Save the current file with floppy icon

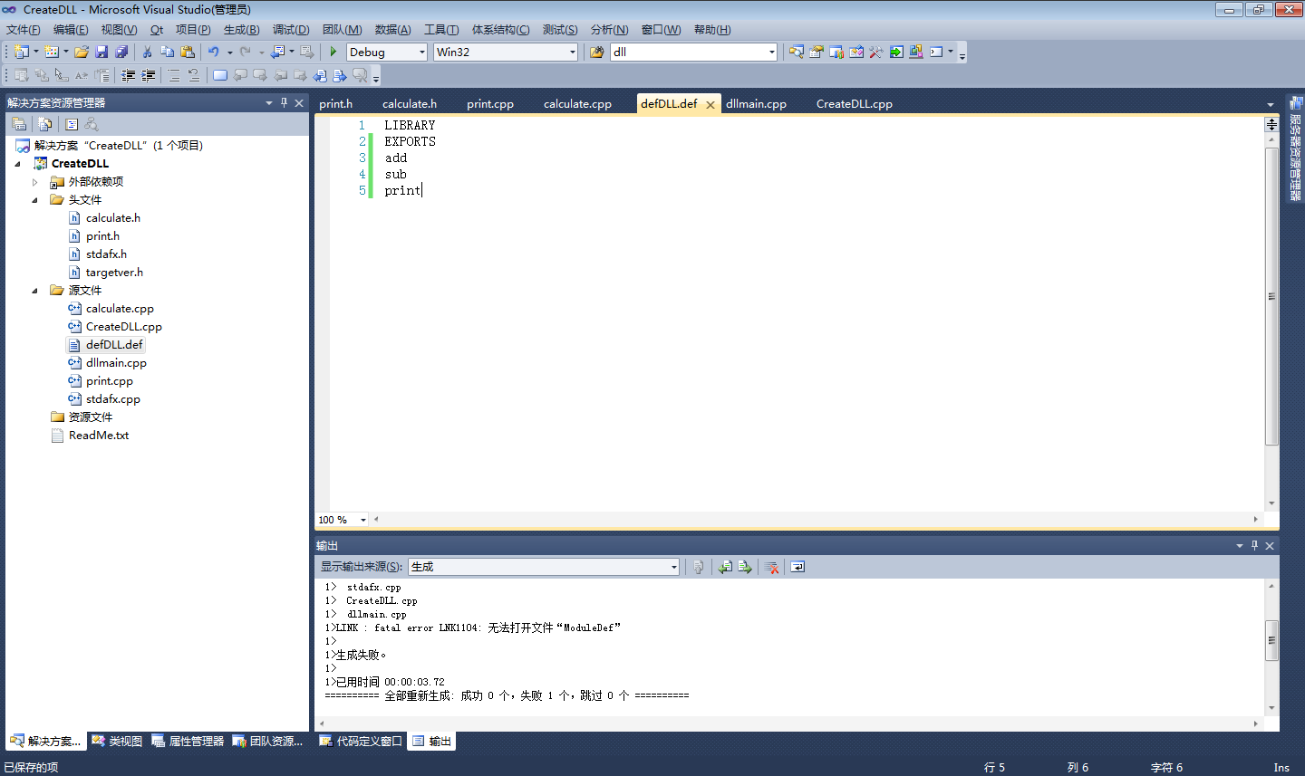pyautogui.click(x=101, y=52)
